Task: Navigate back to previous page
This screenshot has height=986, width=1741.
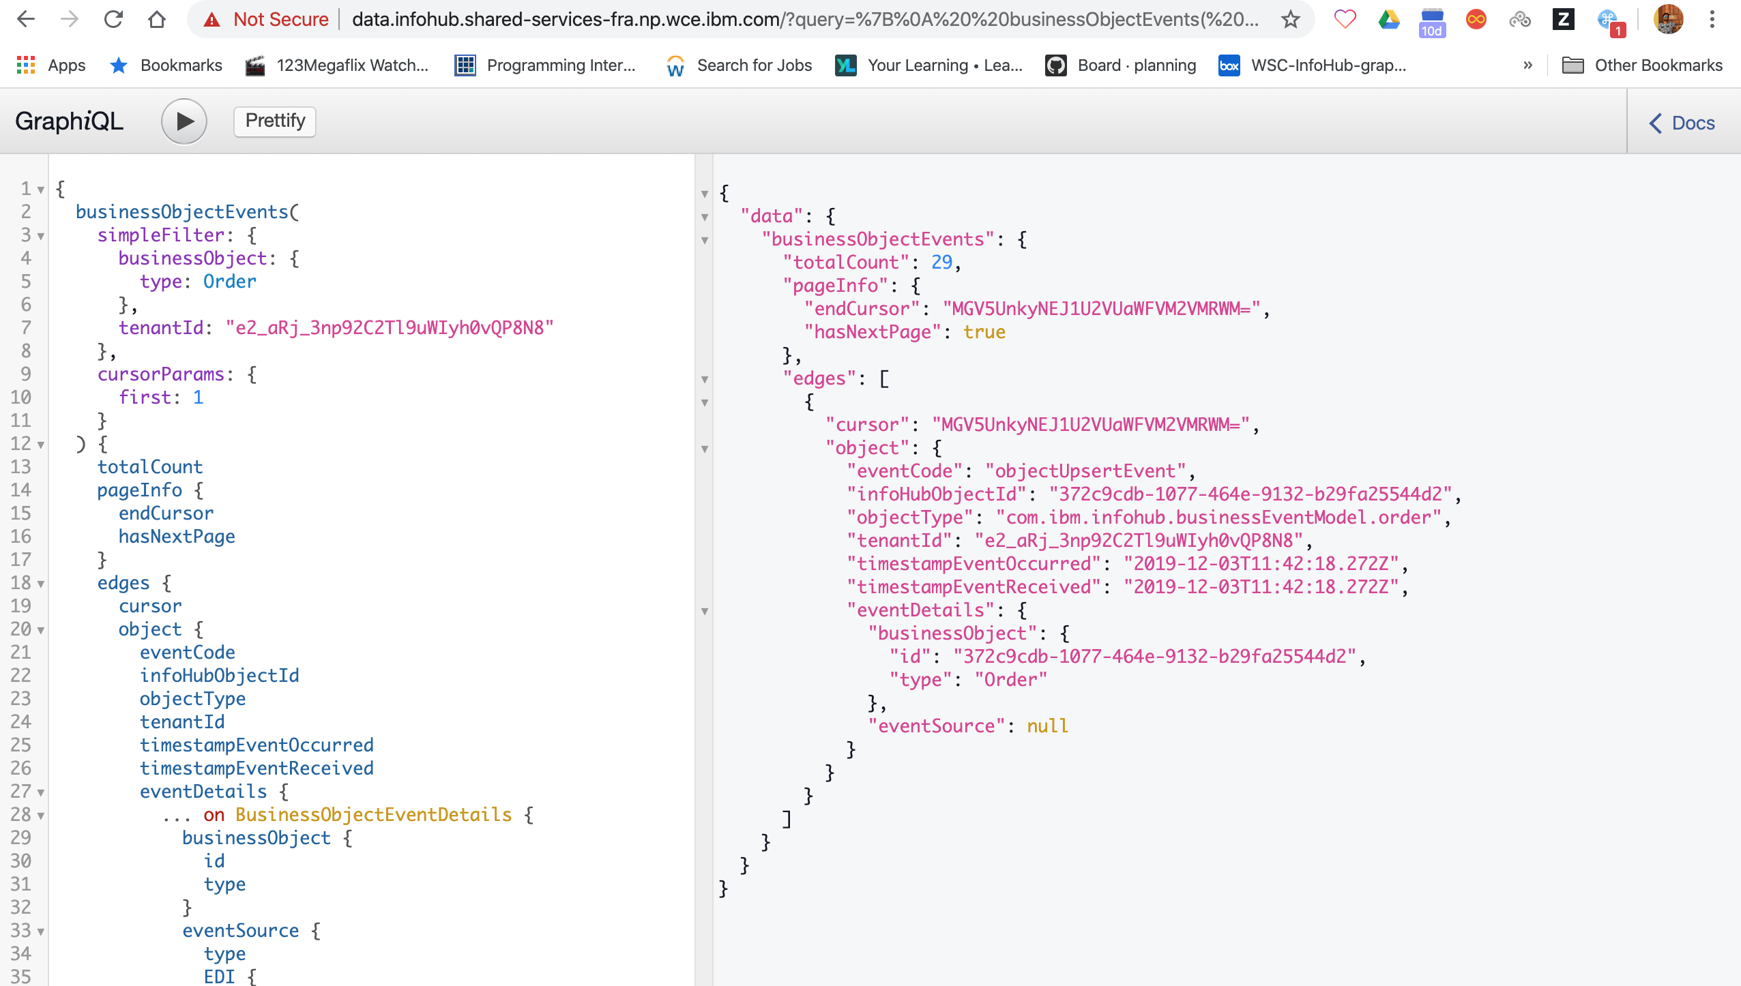Action: tap(26, 19)
